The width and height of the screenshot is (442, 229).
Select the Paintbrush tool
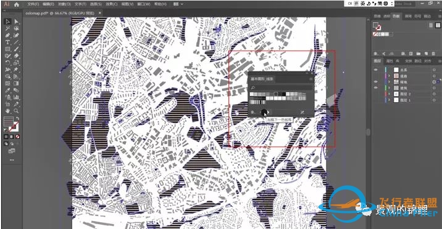click(x=16, y=49)
